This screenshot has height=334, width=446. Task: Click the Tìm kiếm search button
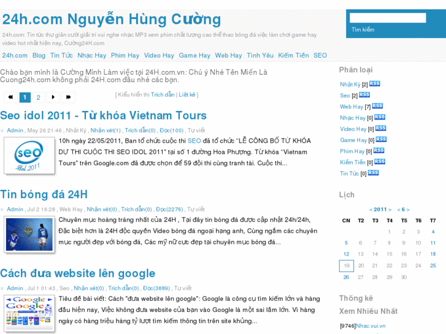(363, 29)
